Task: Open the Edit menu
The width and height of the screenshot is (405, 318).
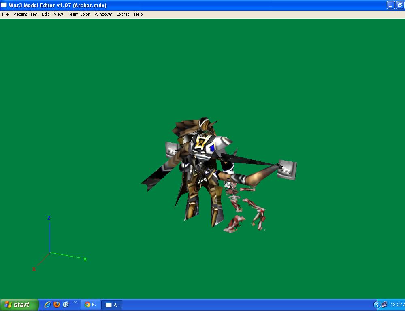Action: [45, 14]
